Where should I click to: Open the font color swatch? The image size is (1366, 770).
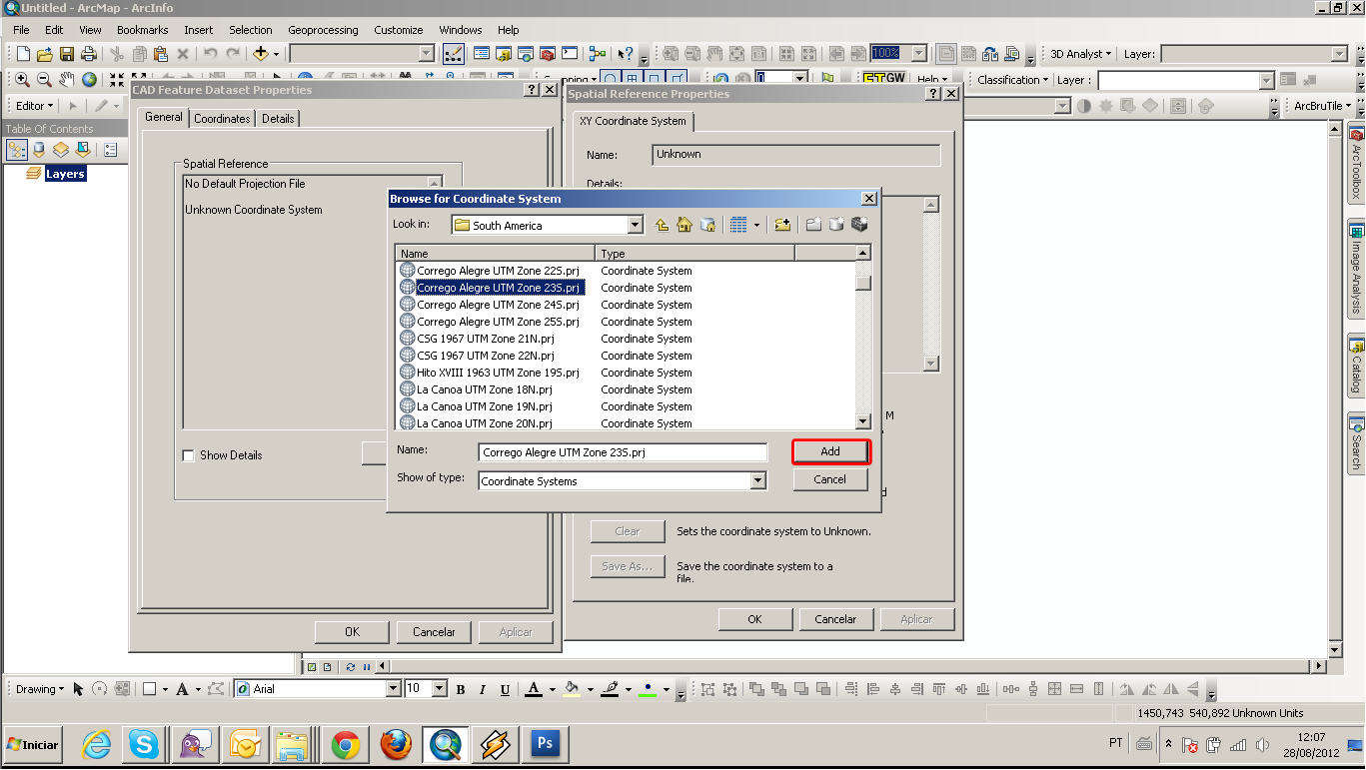pyautogui.click(x=533, y=689)
